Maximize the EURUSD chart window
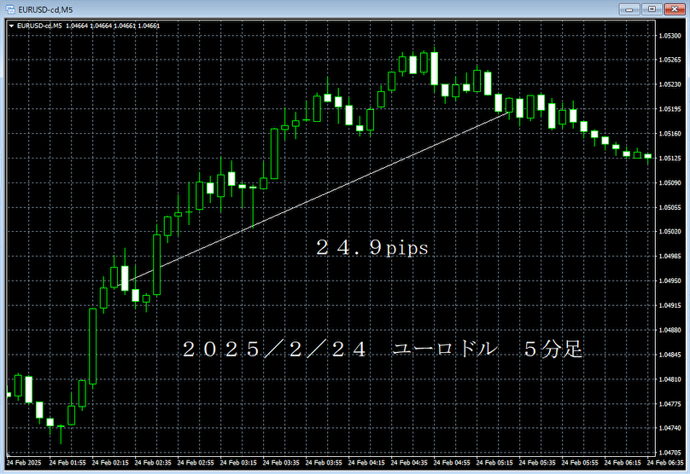 tap(652, 9)
